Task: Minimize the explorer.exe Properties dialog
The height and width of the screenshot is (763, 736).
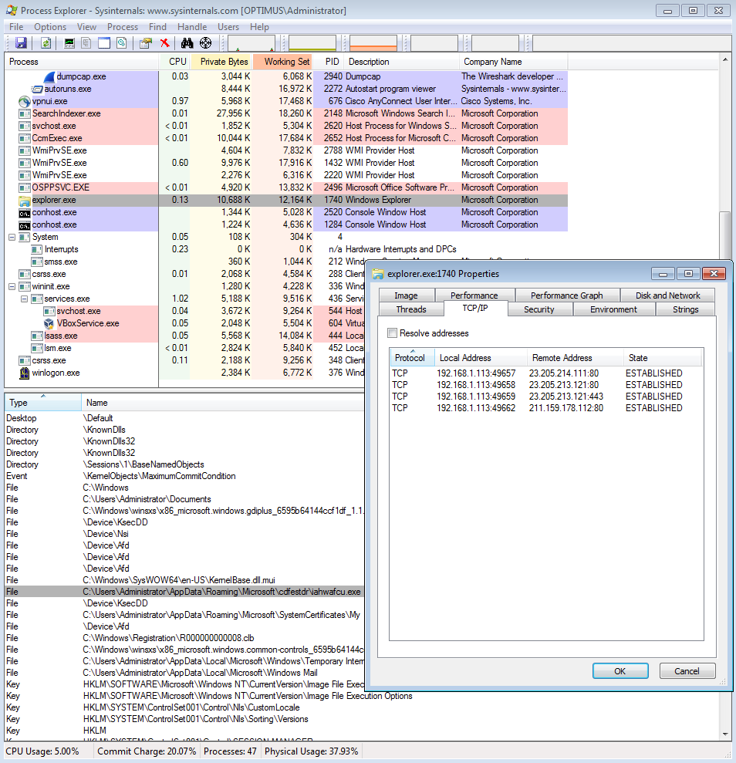Action: [663, 274]
